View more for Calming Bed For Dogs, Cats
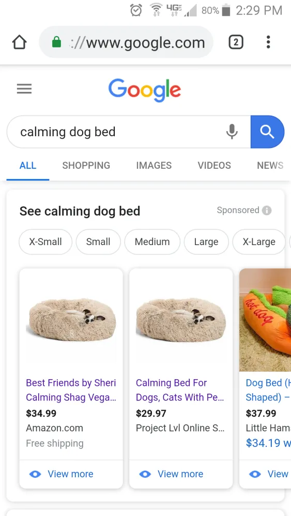Screen dimensions: 291x516 click(171, 474)
